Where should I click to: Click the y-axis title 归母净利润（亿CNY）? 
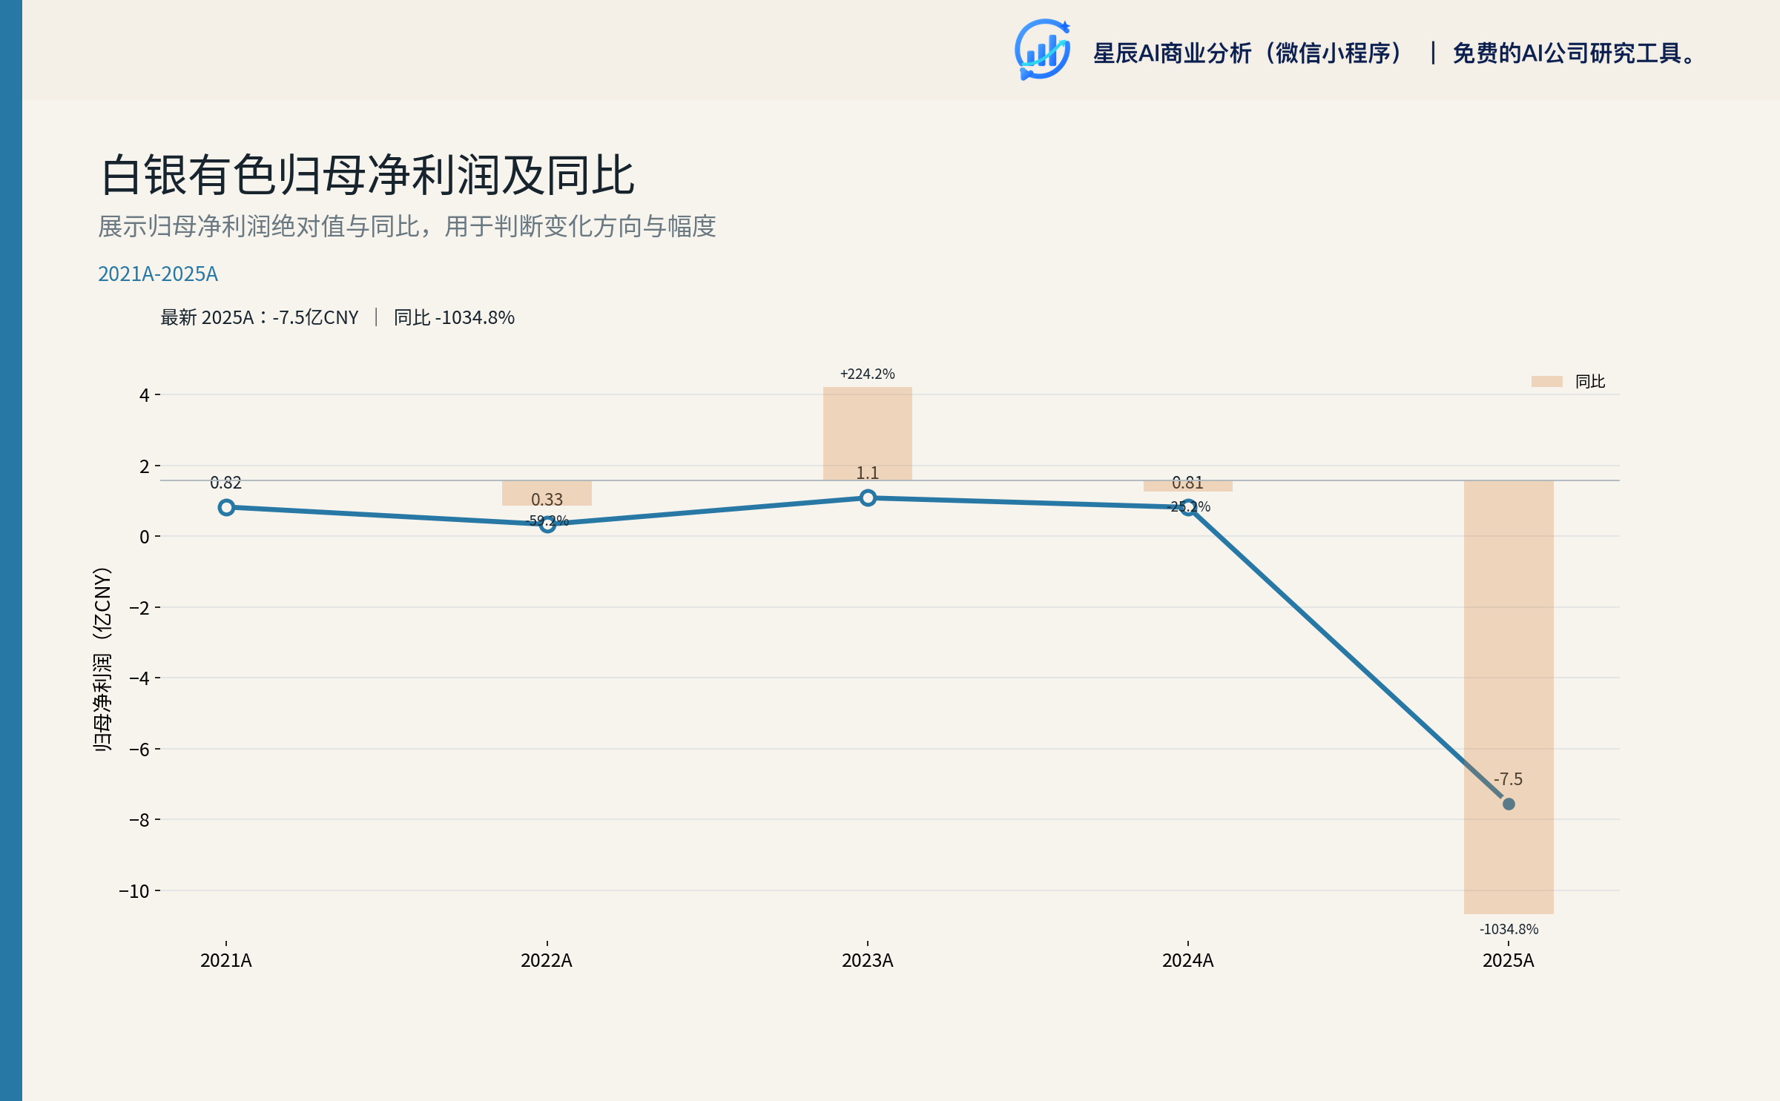click(x=102, y=660)
